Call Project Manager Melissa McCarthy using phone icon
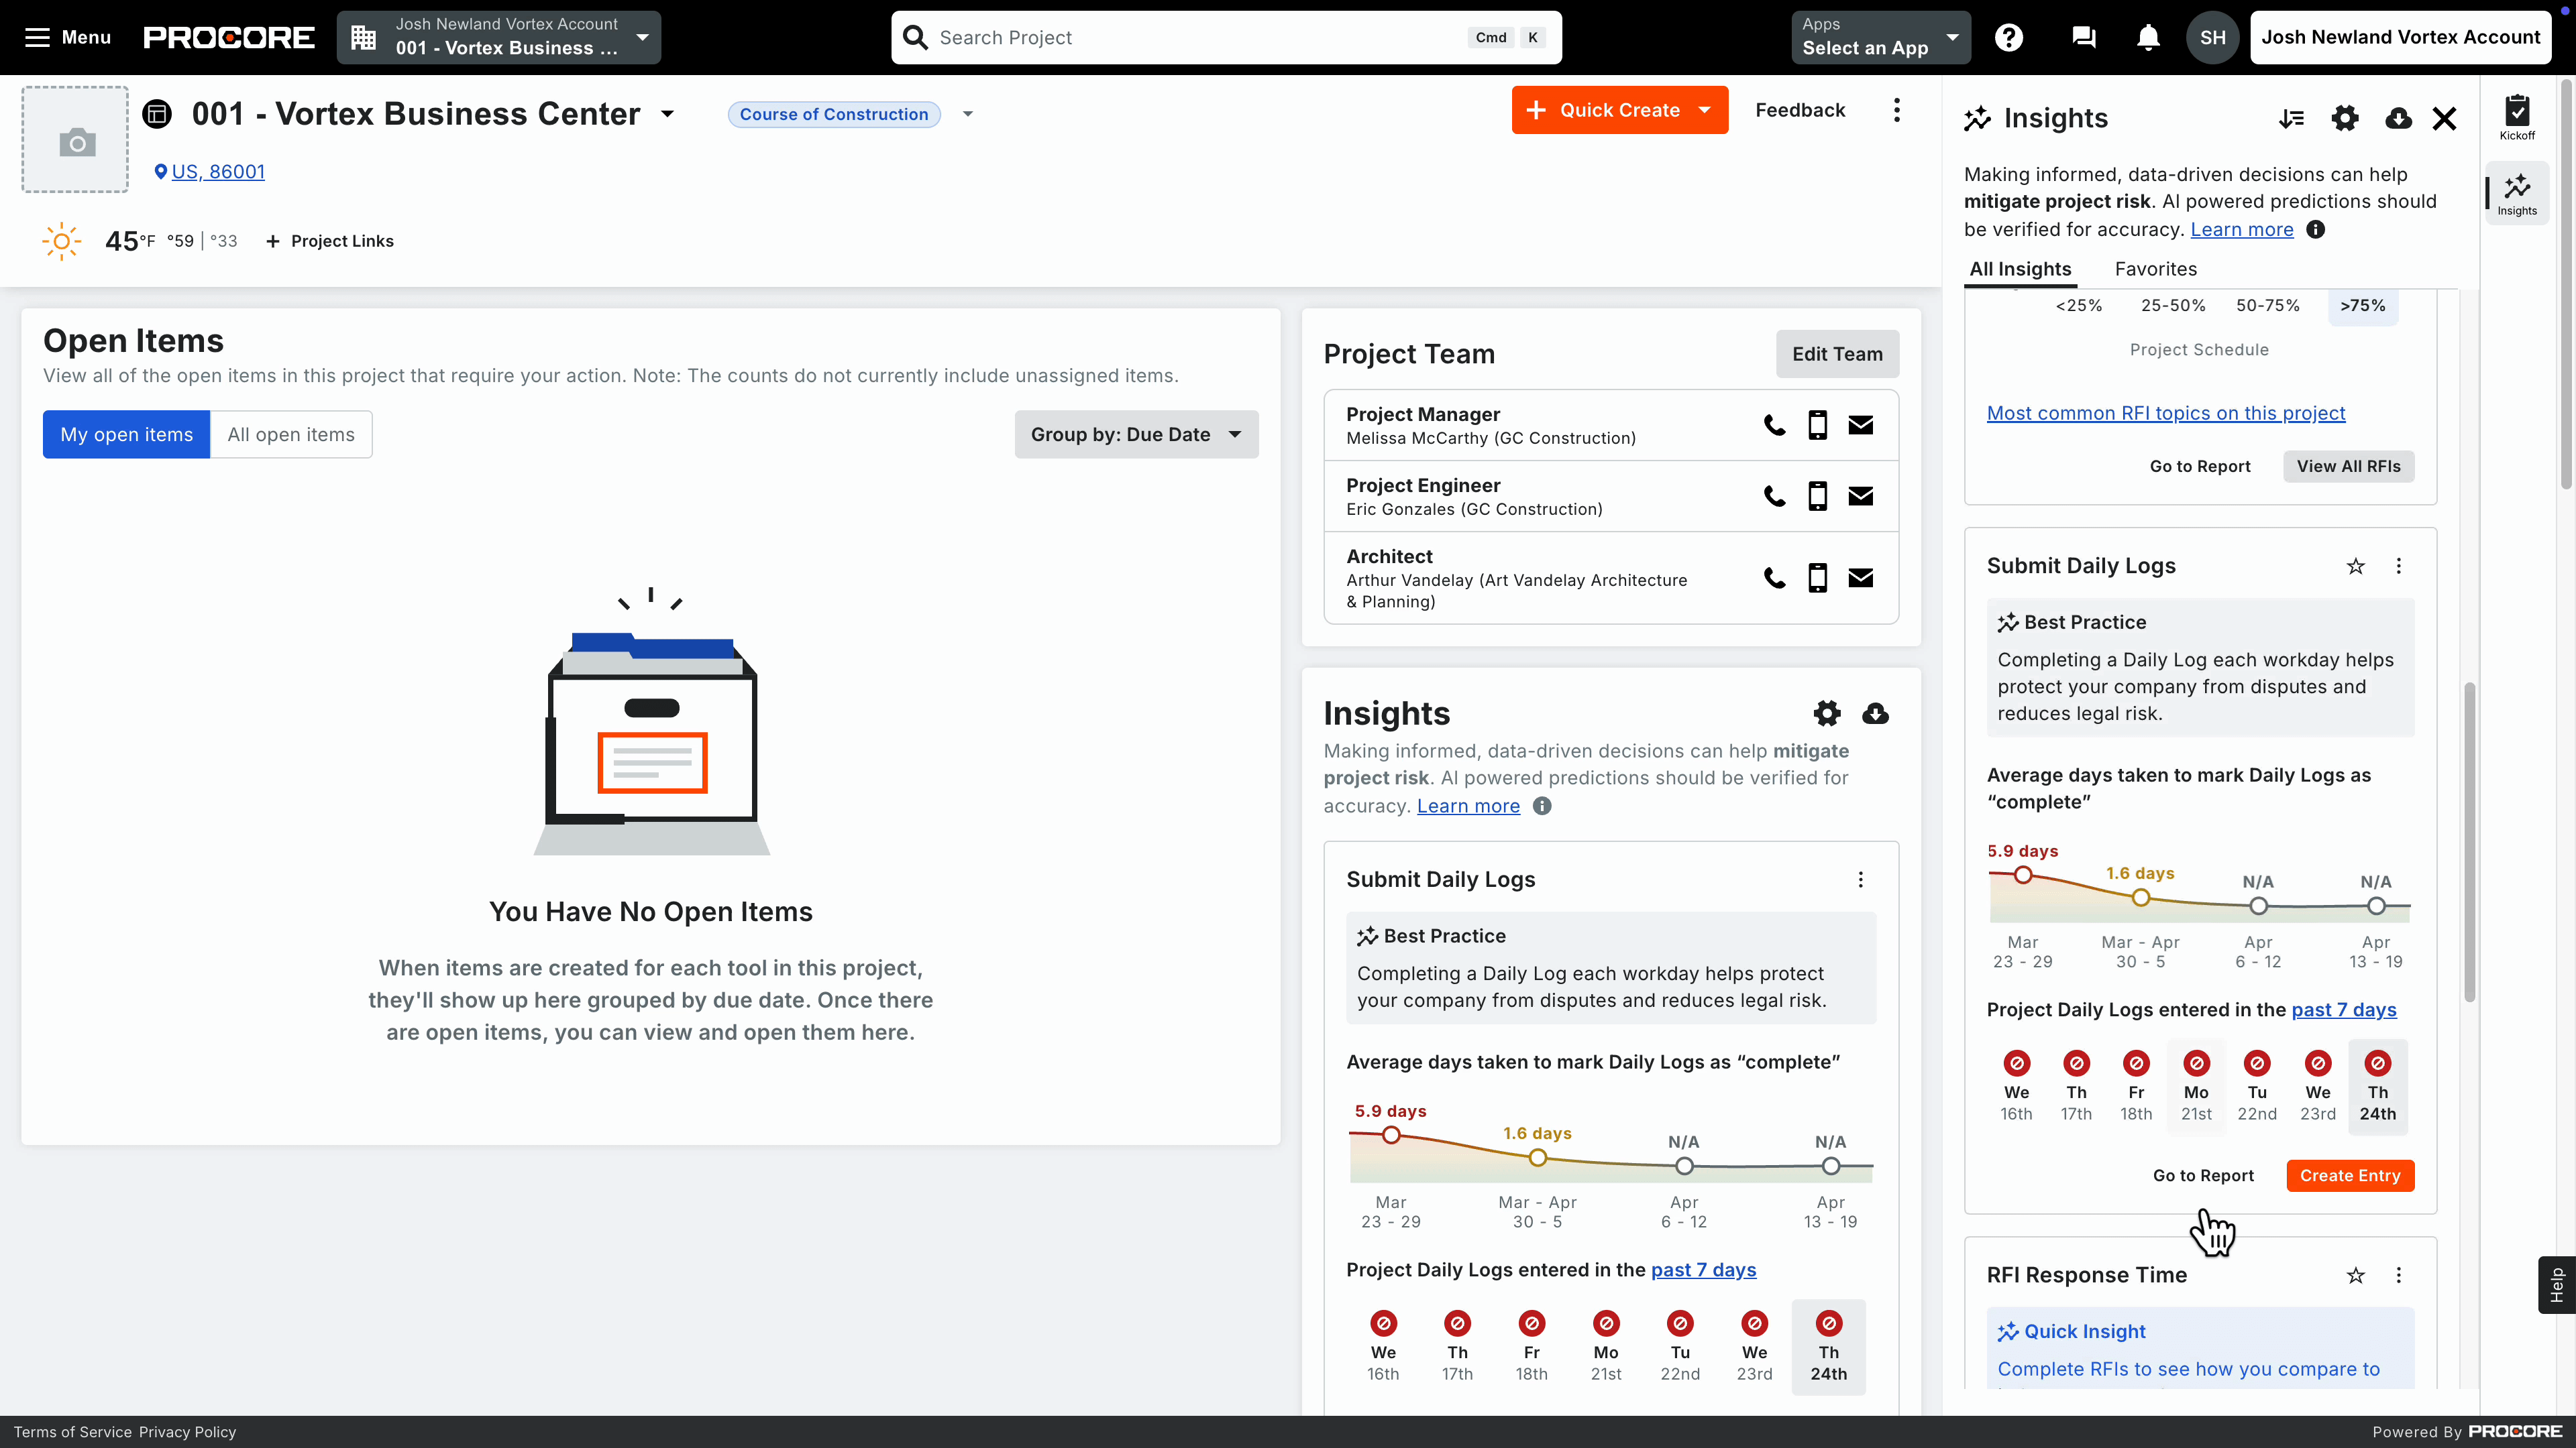 pos(1774,425)
